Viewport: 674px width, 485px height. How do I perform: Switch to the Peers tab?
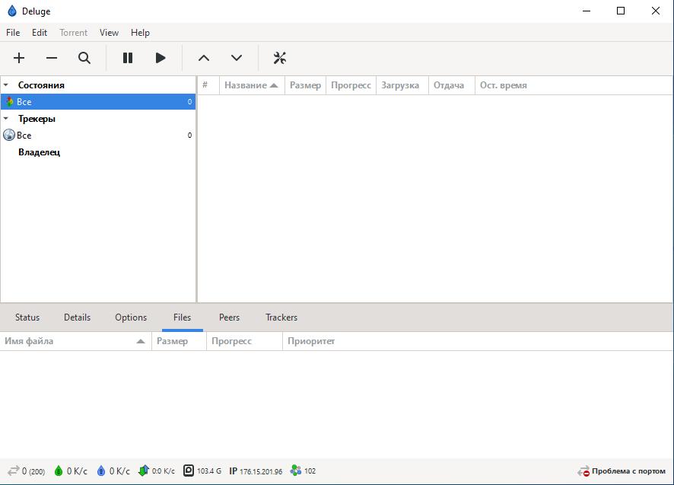(229, 317)
